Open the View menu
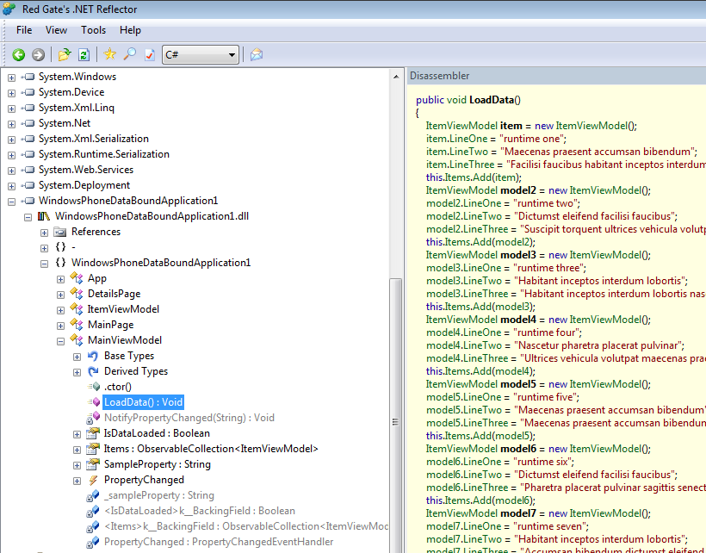This screenshot has width=706, height=553. 56,30
